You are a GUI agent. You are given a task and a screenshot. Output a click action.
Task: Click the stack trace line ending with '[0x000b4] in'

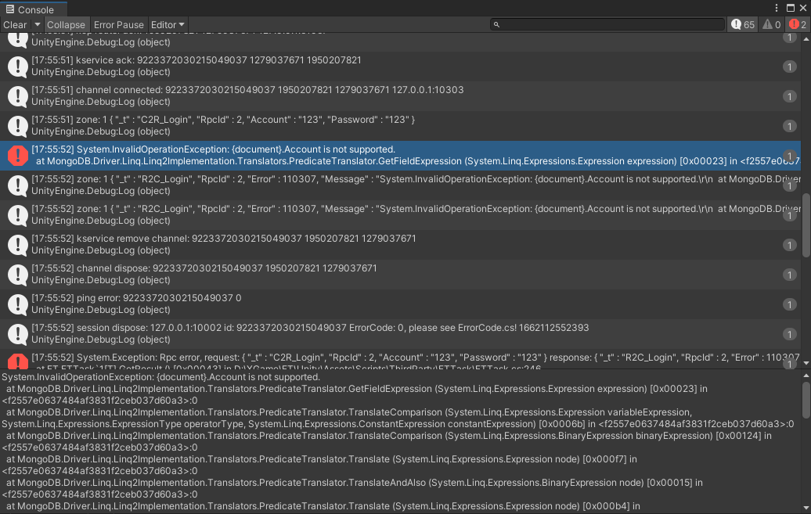point(323,506)
